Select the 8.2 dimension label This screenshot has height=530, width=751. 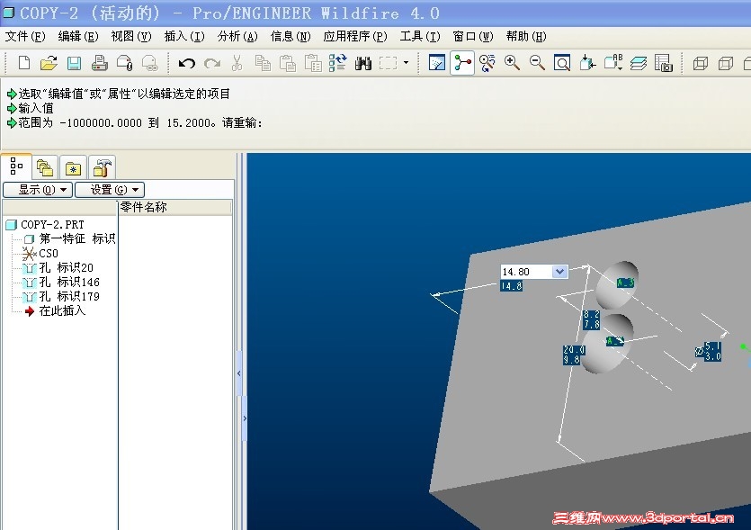tap(592, 314)
